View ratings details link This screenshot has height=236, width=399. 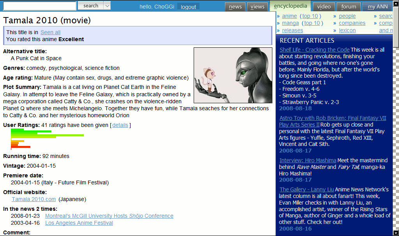(120, 125)
